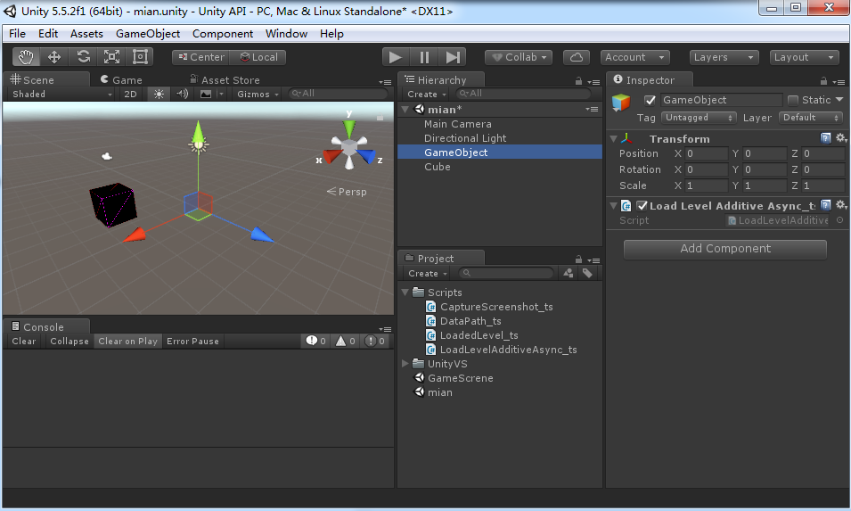
Task: Open the Gizmos dropdown
Action: point(258,94)
